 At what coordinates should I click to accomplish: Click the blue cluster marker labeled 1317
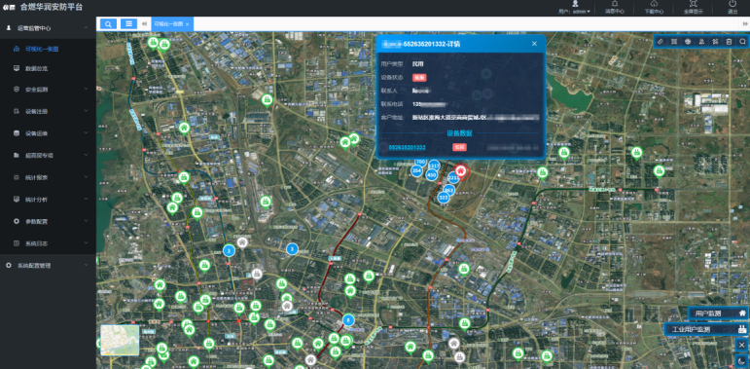(434, 166)
